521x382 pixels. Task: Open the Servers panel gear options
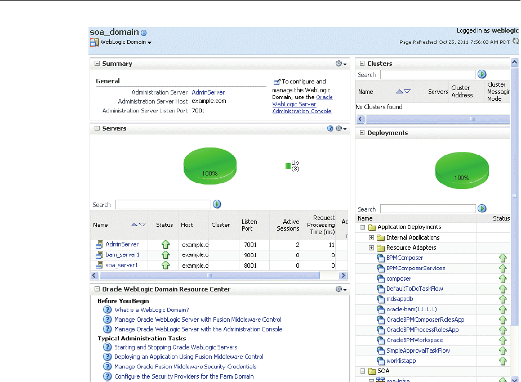[x=341, y=128]
